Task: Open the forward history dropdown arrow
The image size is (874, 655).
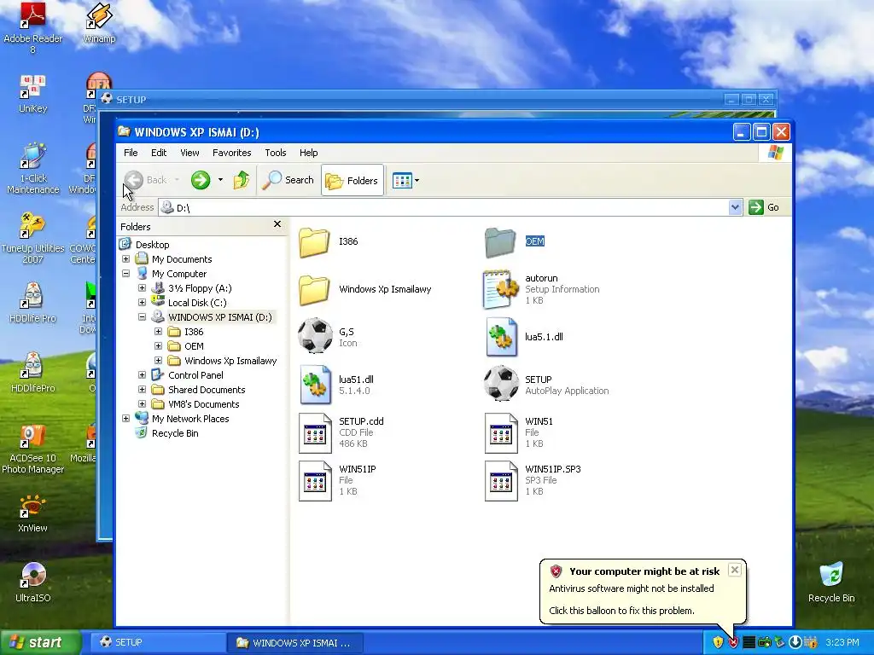Action: point(221,180)
